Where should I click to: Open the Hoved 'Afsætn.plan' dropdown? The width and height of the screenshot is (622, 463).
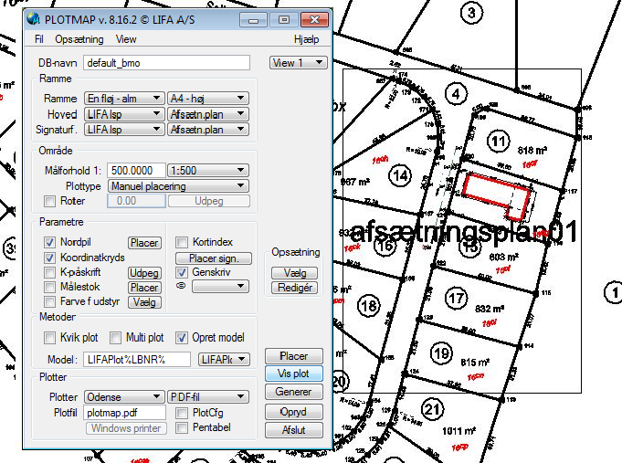pyautogui.click(x=208, y=114)
